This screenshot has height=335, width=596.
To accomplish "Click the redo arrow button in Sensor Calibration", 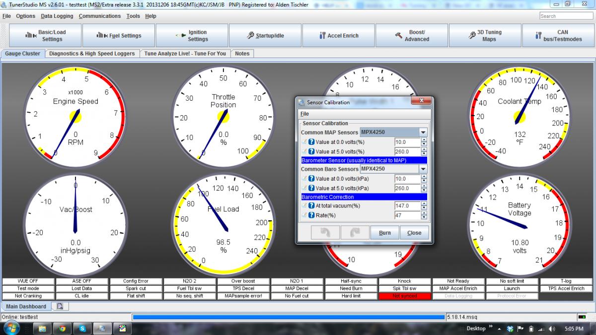I will pos(355,232).
